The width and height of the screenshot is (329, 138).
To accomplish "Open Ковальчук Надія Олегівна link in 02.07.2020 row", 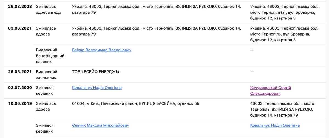I will click(x=97, y=88).
